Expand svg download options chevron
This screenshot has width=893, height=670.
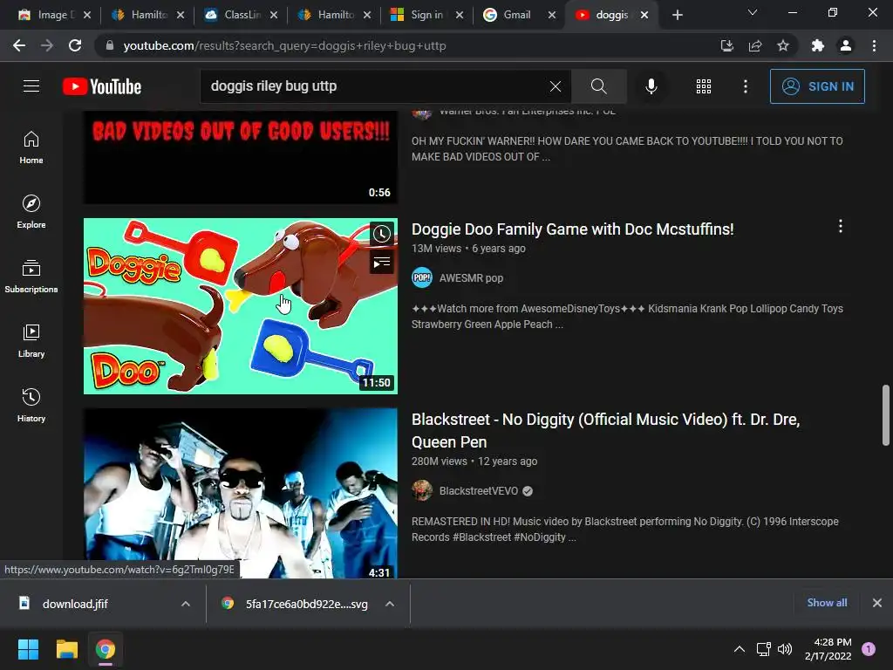point(390,604)
